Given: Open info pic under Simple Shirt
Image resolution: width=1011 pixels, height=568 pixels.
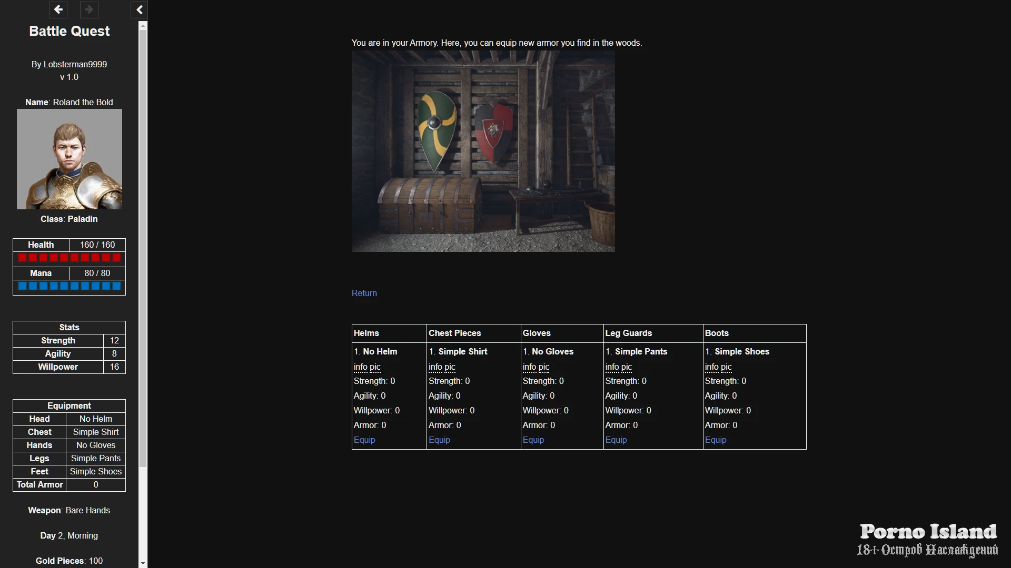Looking at the screenshot, I should (x=441, y=367).
